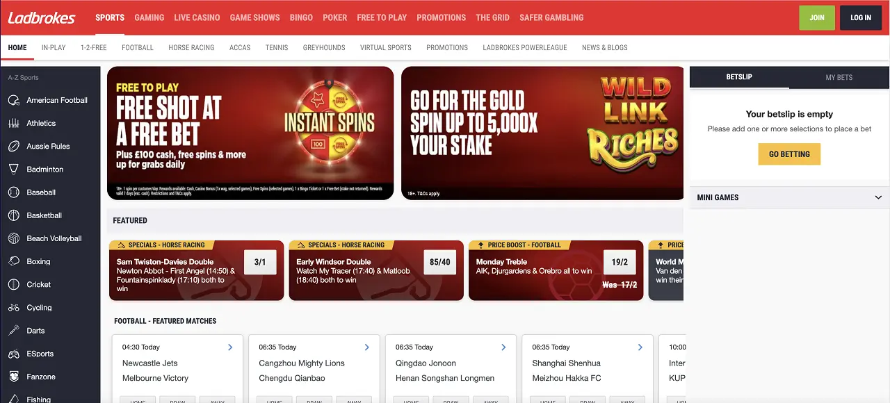Open Basketball via its ball icon
This screenshot has height=403, width=890.
pyautogui.click(x=13, y=215)
